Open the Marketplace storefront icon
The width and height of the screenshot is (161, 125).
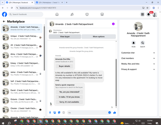tap(102, 14)
